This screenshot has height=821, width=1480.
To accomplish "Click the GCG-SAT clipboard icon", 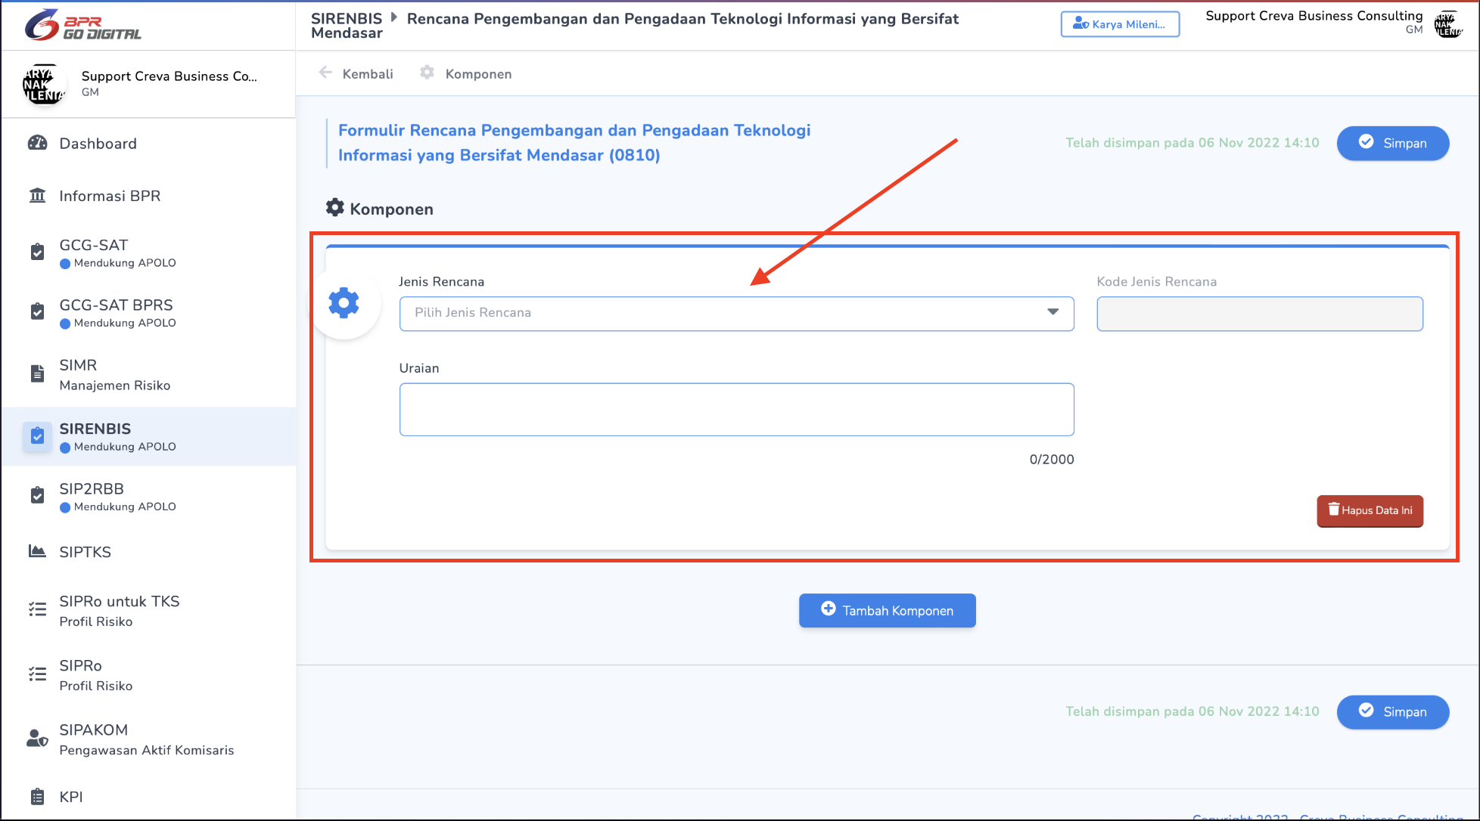I will coord(37,252).
